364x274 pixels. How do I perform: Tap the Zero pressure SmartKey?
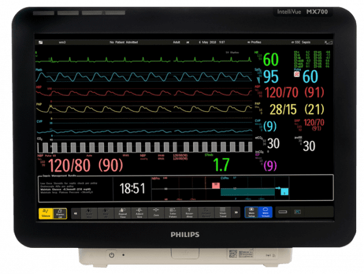[x=156, y=213]
